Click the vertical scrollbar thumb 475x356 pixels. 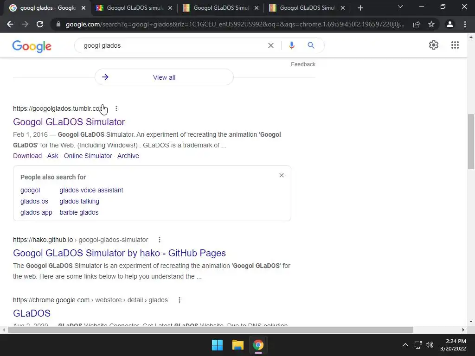(x=471, y=141)
